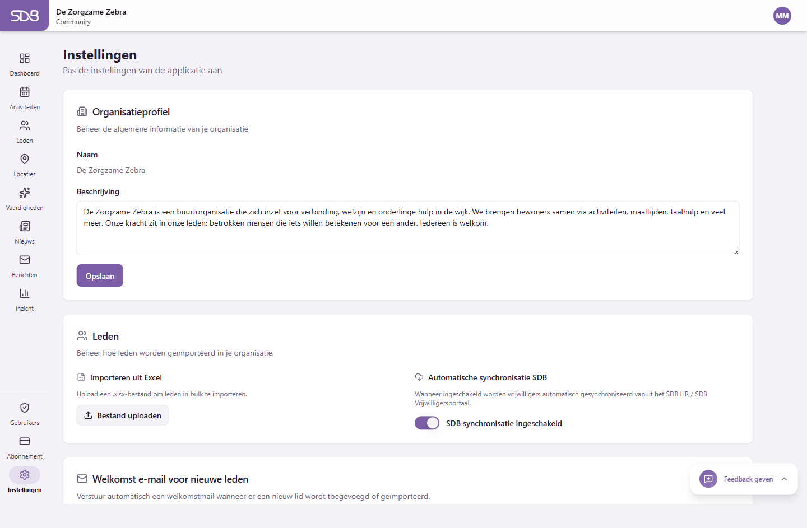Click the Feedback geven speech bubble icon
The height and width of the screenshot is (528, 807).
click(x=708, y=479)
